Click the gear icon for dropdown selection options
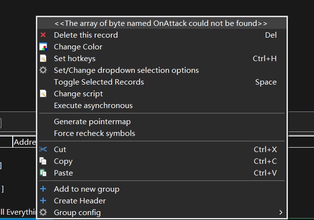 pyautogui.click(x=43, y=70)
